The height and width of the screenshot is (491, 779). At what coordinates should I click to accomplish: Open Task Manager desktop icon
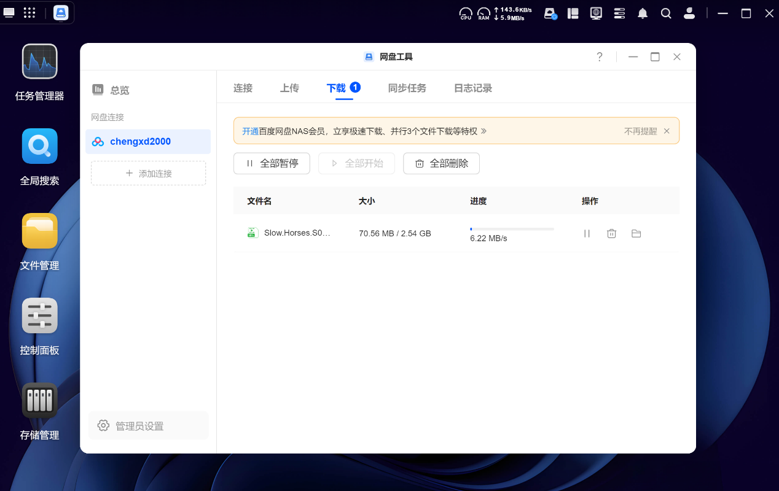(x=40, y=62)
